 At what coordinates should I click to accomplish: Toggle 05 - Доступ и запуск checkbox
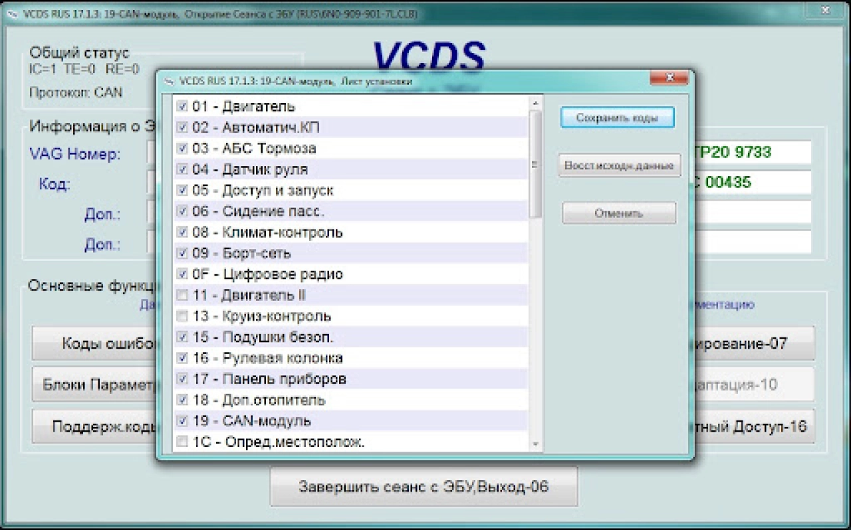pos(182,191)
